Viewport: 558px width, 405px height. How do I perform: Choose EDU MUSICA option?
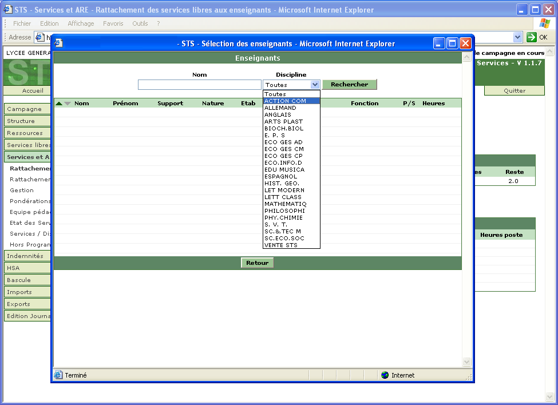[x=291, y=170]
